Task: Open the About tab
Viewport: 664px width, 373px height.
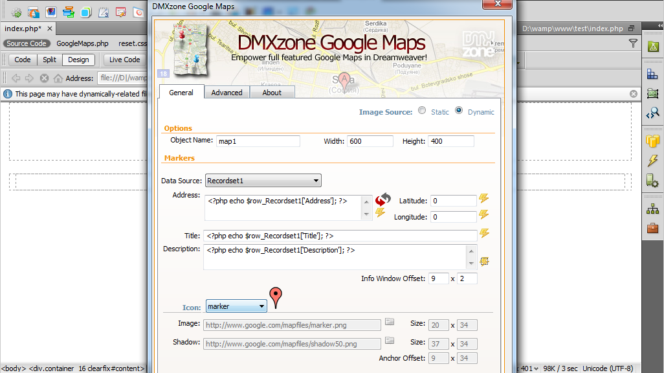Action: [272, 93]
